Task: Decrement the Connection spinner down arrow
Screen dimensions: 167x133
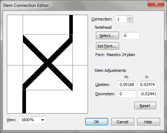Action: 129,20
